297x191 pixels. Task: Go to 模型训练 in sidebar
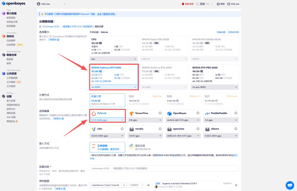tap(11, 18)
